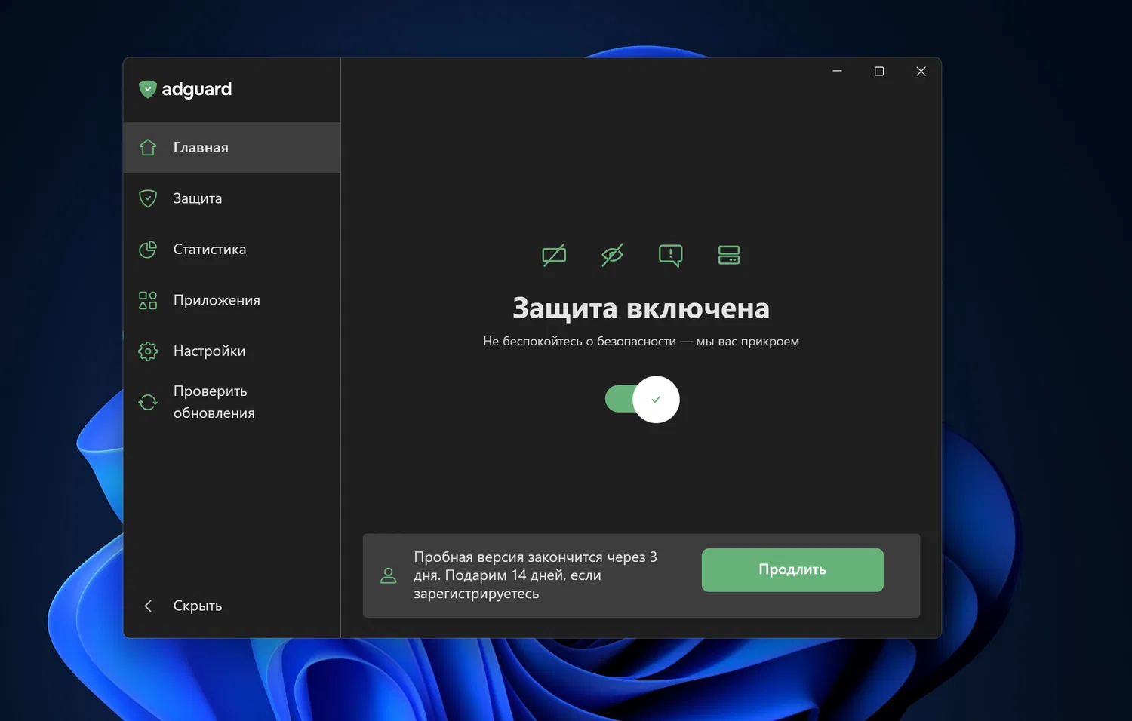This screenshot has height=721, width=1132.
Task: Click the AdGuard shield logo
Action: click(x=148, y=90)
